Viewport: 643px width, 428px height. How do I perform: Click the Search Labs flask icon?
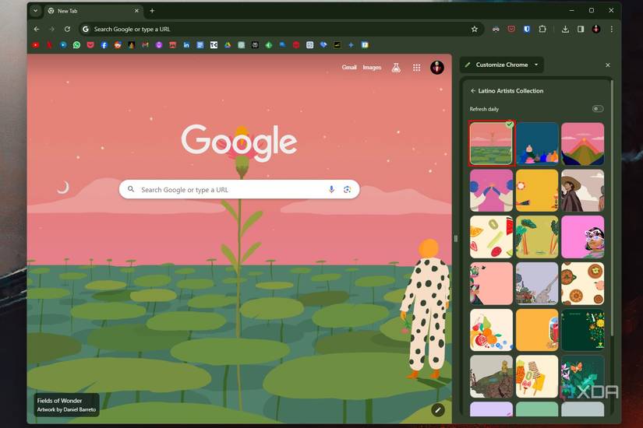[396, 68]
